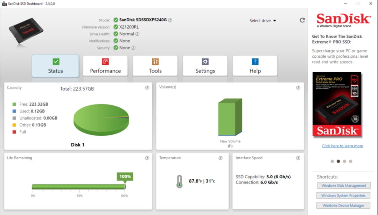Launch Windows Device Manager shortcut
This screenshot has height=215, width=378.
[344, 205]
